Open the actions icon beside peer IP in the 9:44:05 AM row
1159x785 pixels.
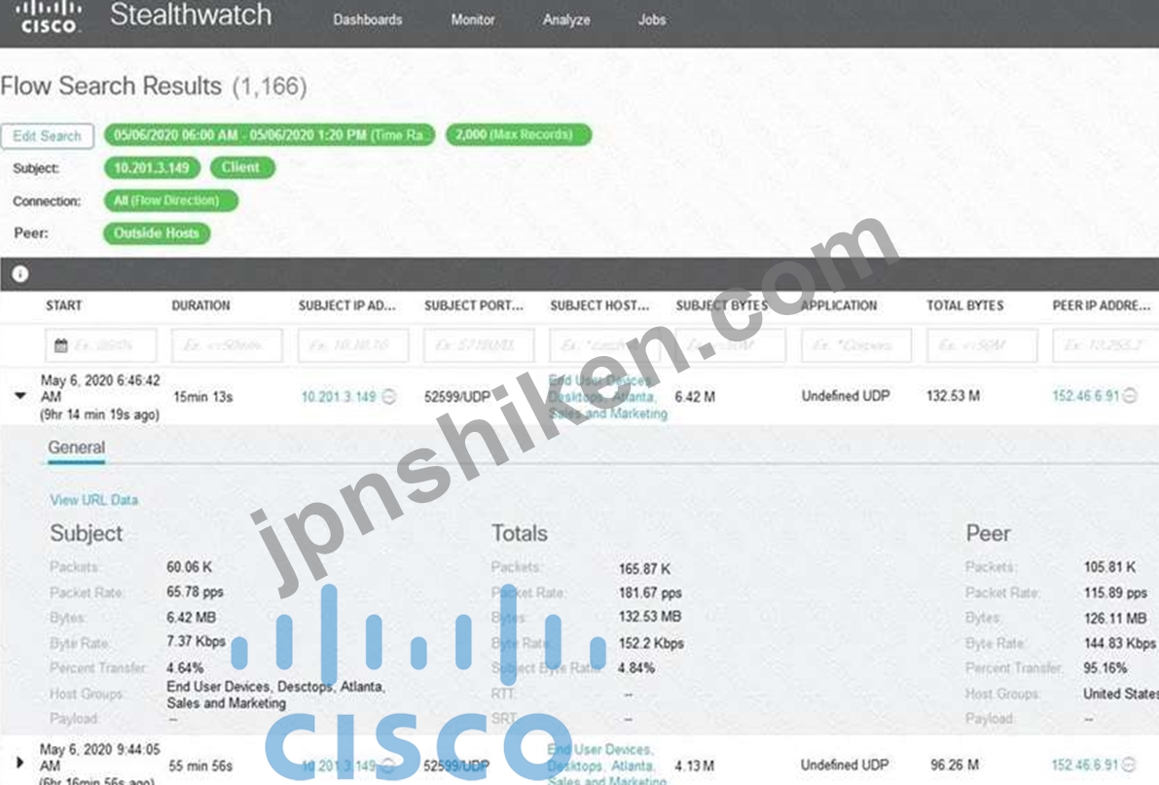click(x=1130, y=765)
